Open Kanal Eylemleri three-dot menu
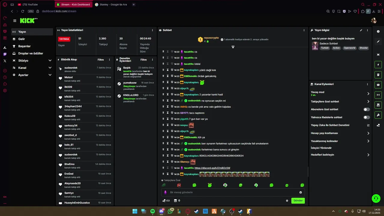 coord(367,84)
